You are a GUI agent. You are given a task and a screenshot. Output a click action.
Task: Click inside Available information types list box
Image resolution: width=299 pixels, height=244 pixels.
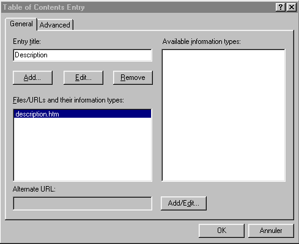(x=224, y=115)
